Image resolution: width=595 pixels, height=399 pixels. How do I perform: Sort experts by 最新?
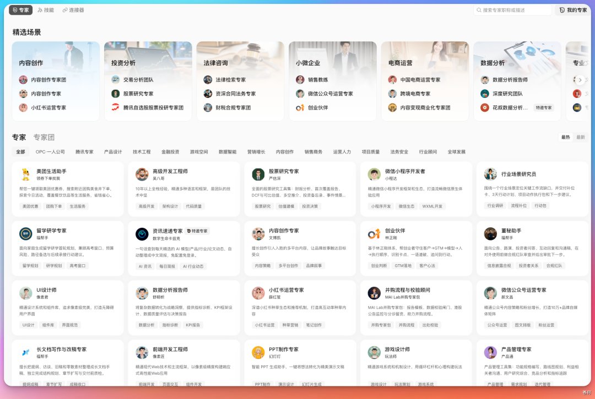[581, 137]
